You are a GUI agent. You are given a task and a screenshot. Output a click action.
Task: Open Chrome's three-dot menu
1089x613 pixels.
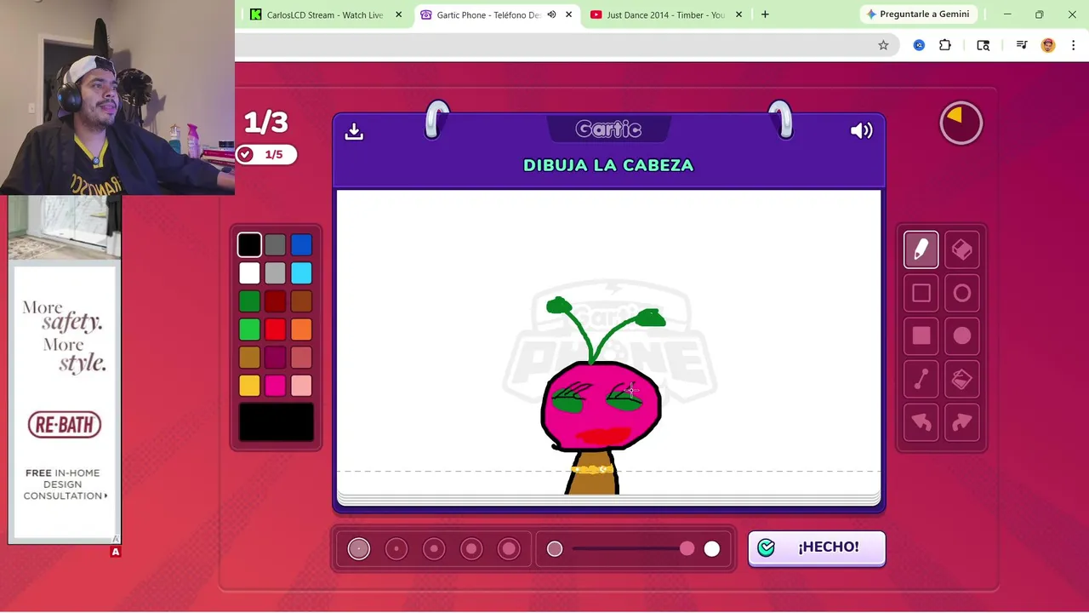click(1074, 45)
